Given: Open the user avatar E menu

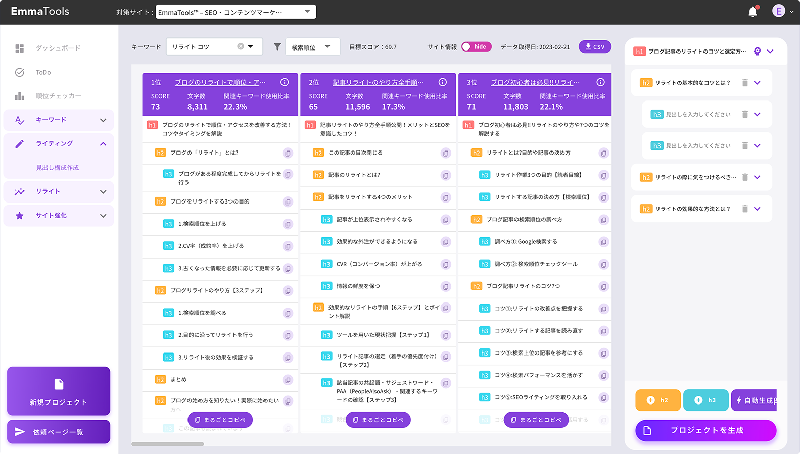Looking at the screenshot, I should click(779, 11).
